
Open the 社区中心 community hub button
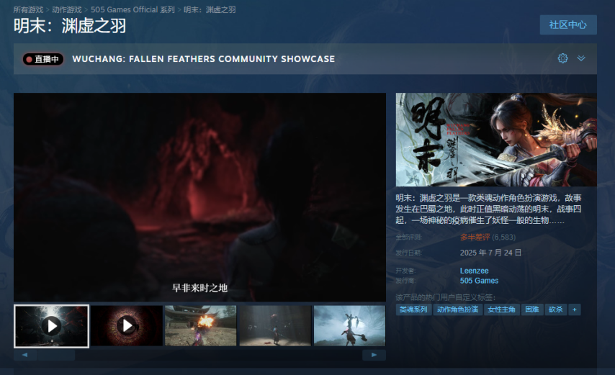coord(568,24)
